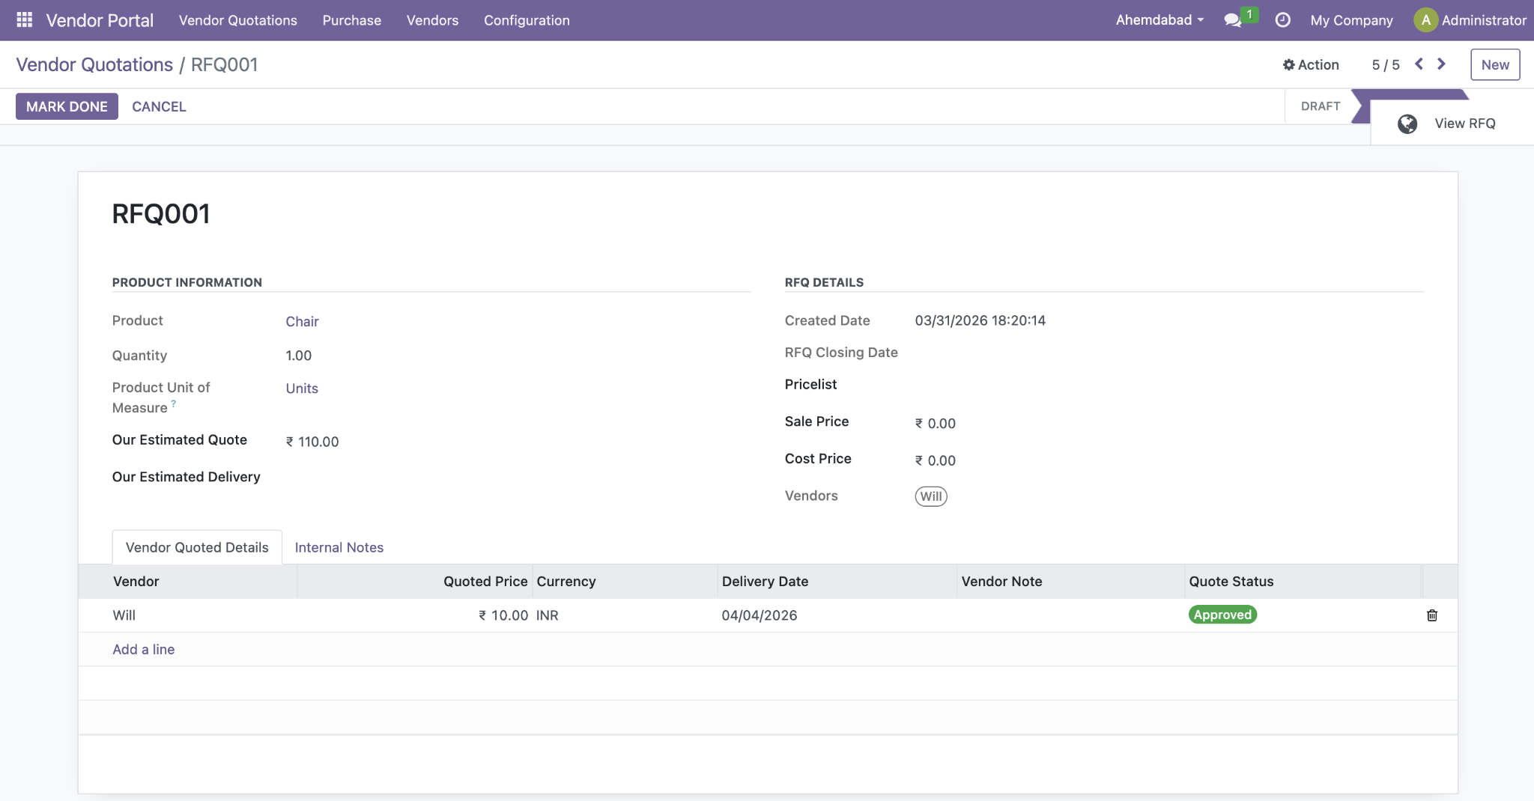
Task: Click the View RFQ globe icon
Action: coord(1407,124)
